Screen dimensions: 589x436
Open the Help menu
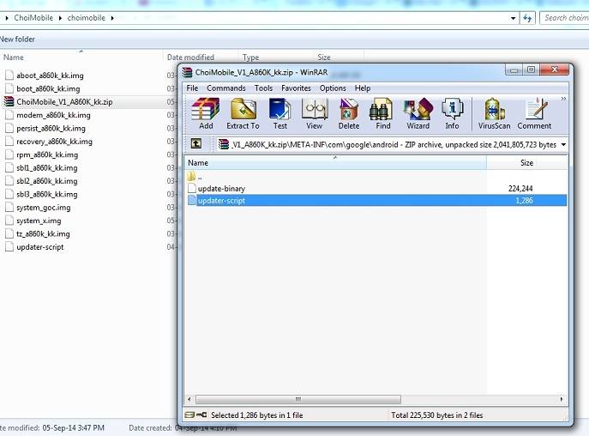coord(363,88)
